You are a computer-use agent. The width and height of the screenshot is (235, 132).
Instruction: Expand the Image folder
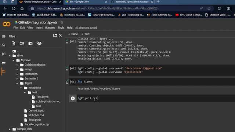(x=17, y=69)
